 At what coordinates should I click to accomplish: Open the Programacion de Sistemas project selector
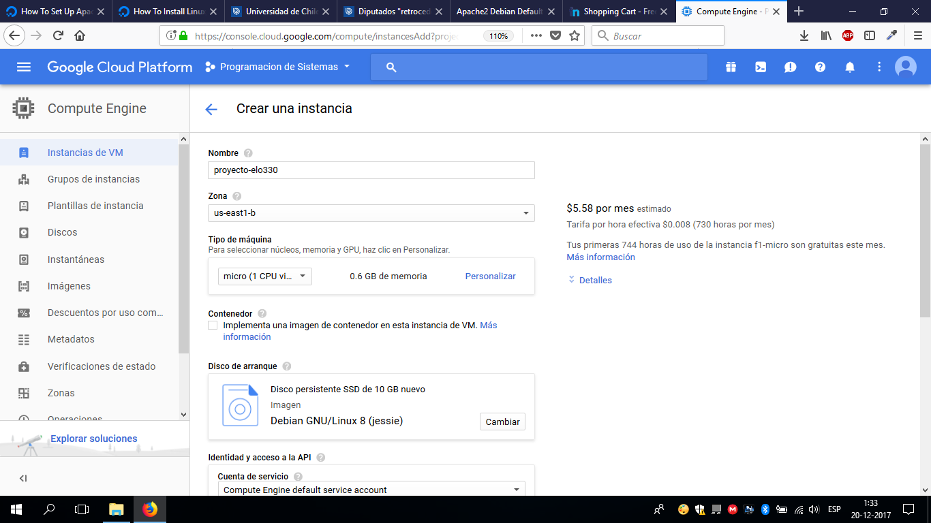coord(277,67)
